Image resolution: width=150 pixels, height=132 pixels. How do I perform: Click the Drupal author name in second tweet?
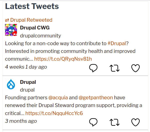[x=28, y=82]
